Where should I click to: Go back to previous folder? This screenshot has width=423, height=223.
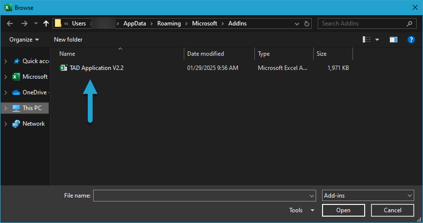(x=10, y=23)
